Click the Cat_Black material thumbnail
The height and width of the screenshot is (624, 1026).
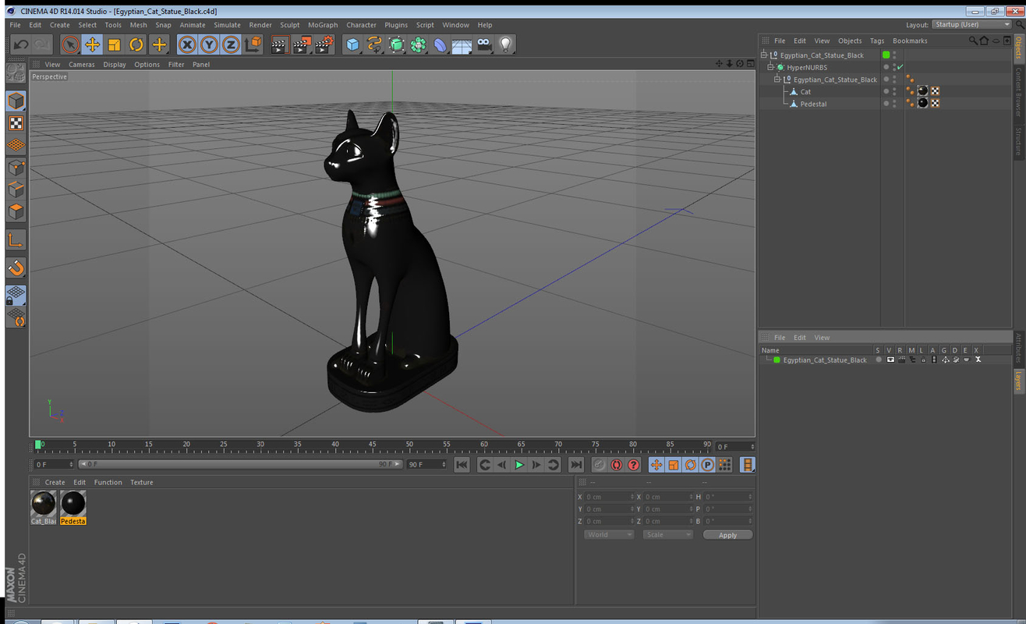(x=43, y=502)
